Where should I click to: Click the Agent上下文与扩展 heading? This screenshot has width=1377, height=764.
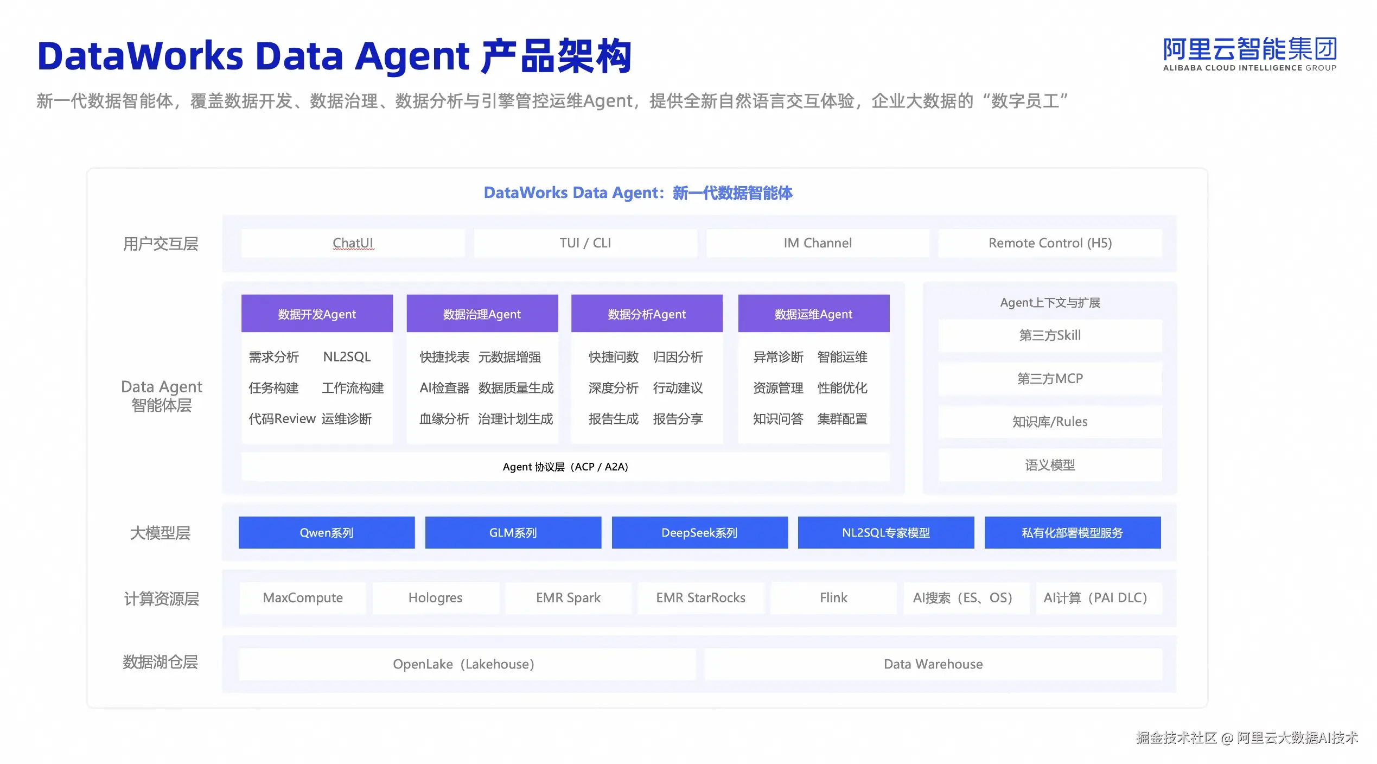[x=1050, y=303]
